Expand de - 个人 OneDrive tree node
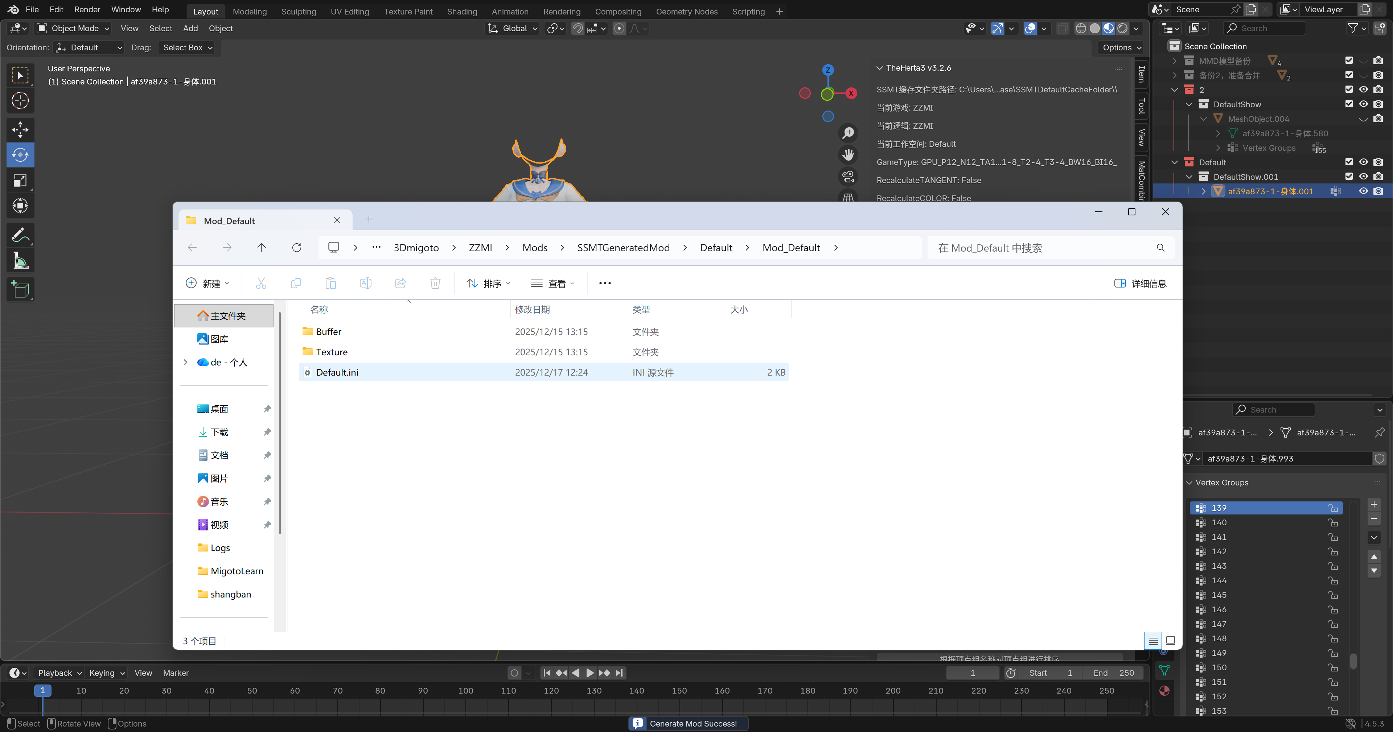1393x732 pixels. coord(185,362)
